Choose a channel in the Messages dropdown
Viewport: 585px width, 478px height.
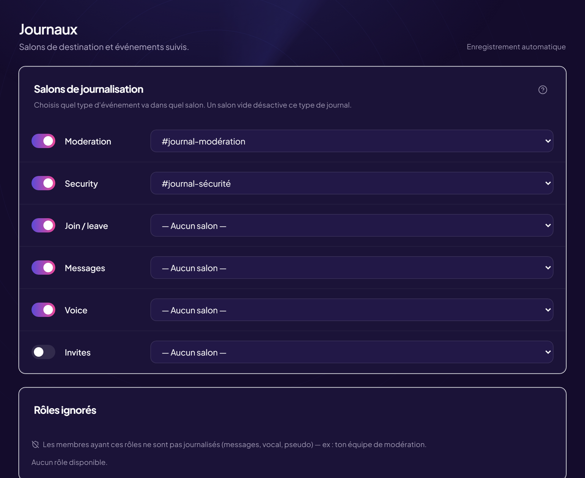[x=352, y=268]
